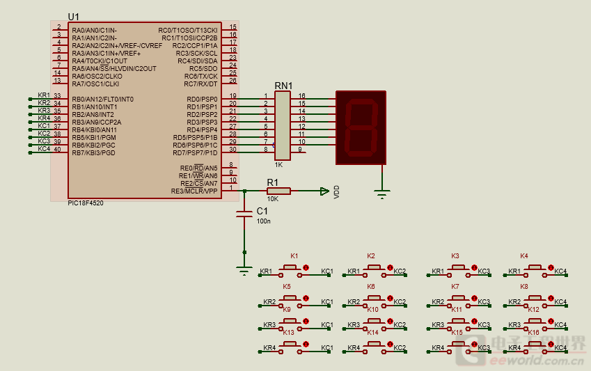The height and width of the screenshot is (371, 591).
Task: Toggle the red latch dot on button K13
Action: [x=306, y=345]
